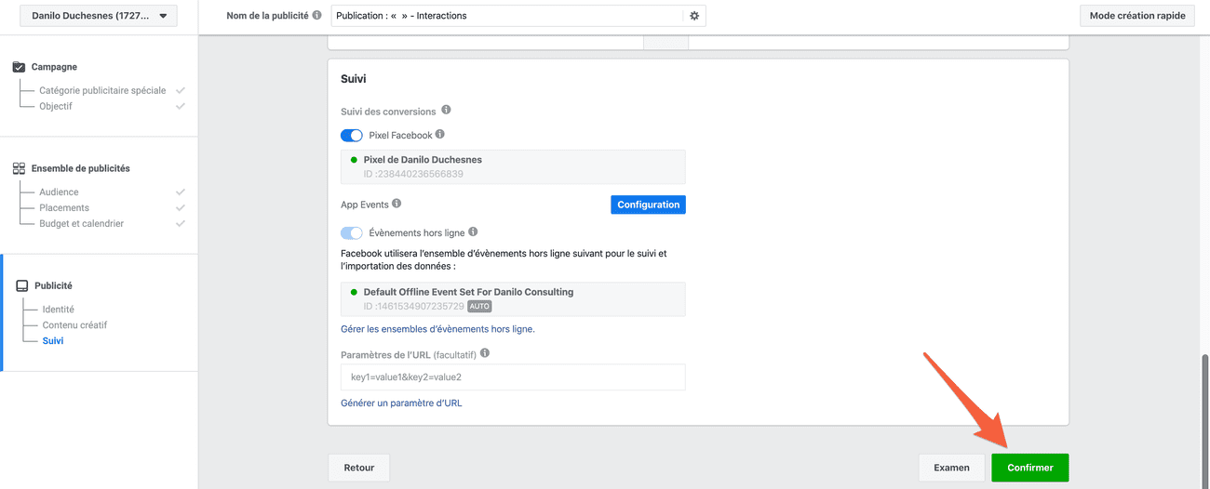Screen dimensions: 1210x489
Task: Click info icon beside Suivi des conversions
Action: [x=446, y=111]
